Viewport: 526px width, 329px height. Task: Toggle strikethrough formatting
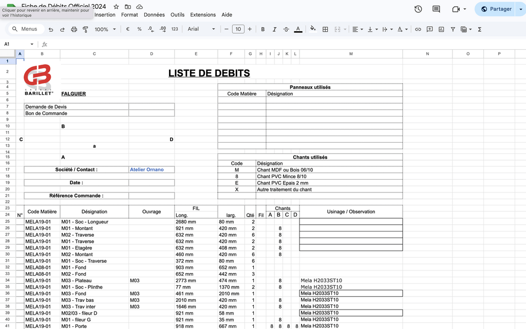click(x=286, y=29)
